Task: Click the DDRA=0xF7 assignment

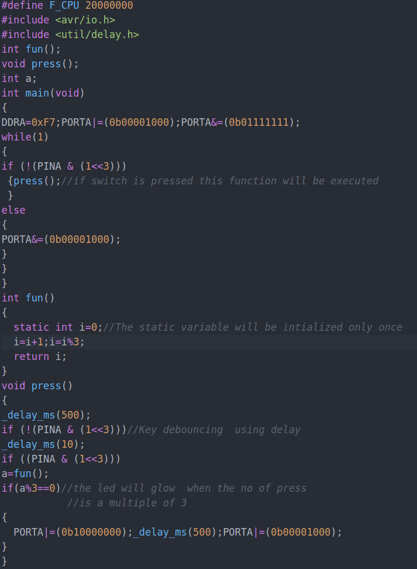Action: click(x=28, y=122)
